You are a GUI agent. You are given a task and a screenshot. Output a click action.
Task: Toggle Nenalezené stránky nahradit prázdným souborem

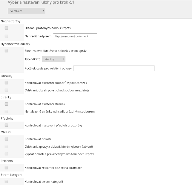(6, 112)
